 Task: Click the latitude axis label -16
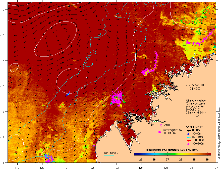[3, 112]
